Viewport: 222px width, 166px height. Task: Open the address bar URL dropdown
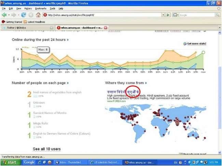click(163, 15)
